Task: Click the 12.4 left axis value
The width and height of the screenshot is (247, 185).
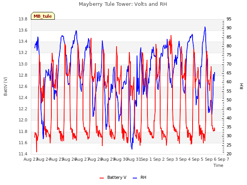Action: pos(23,98)
